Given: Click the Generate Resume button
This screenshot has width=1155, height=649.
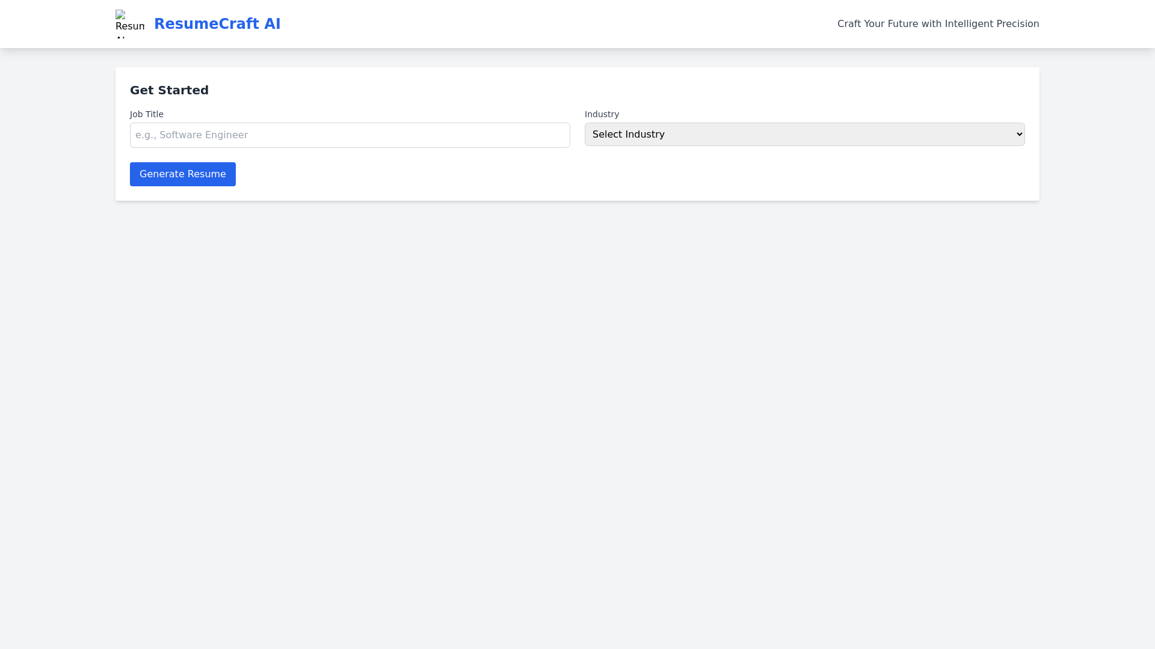Looking at the screenshot, I should click(x=183, y=174).
